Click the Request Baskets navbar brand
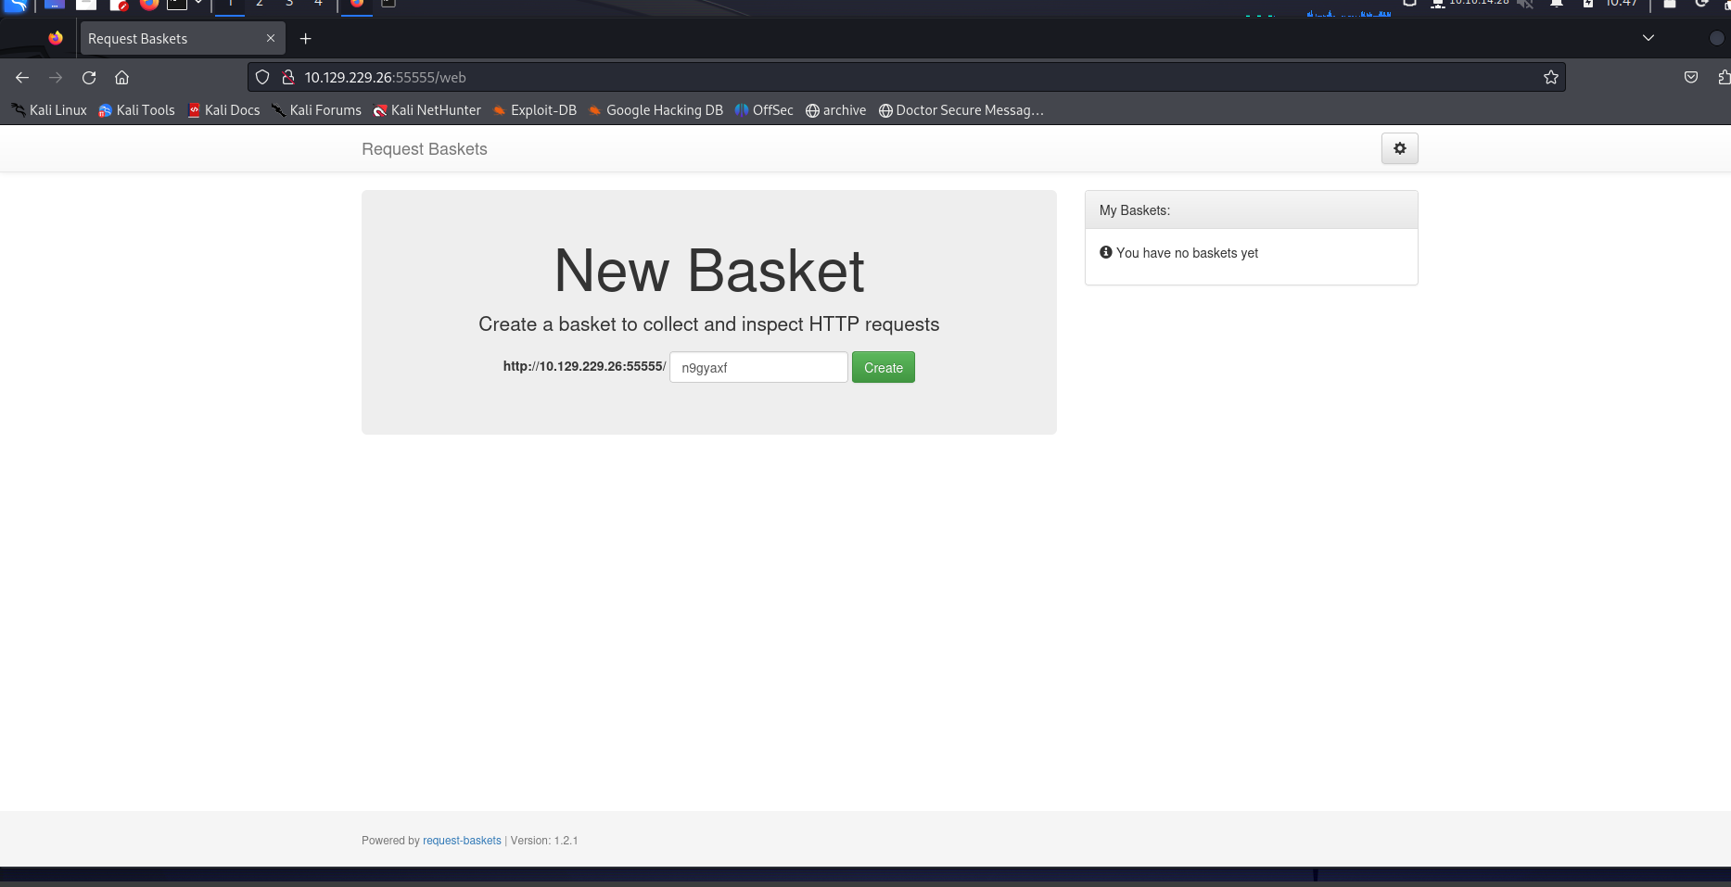The height and width of the screenshot is (887, 1731). coord(424,149)
